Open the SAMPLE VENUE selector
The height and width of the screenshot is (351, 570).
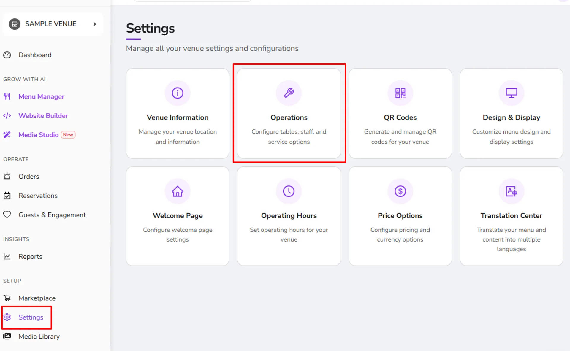coord(53,24)
